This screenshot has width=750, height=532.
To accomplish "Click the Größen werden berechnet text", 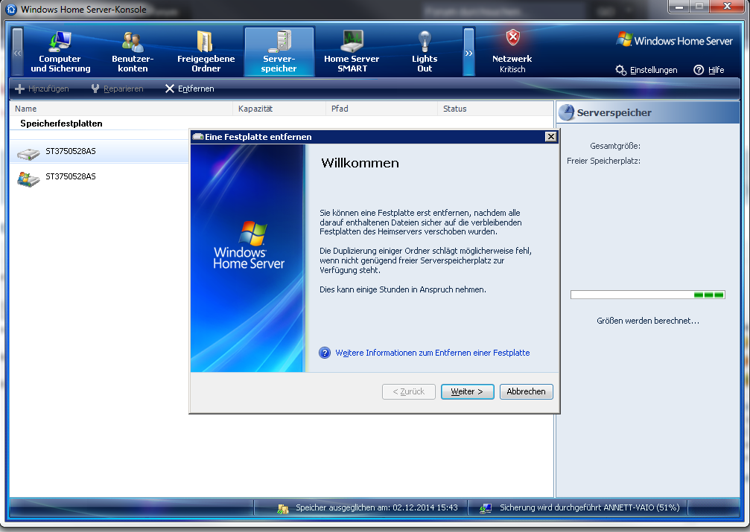I will tap(648, 321).
